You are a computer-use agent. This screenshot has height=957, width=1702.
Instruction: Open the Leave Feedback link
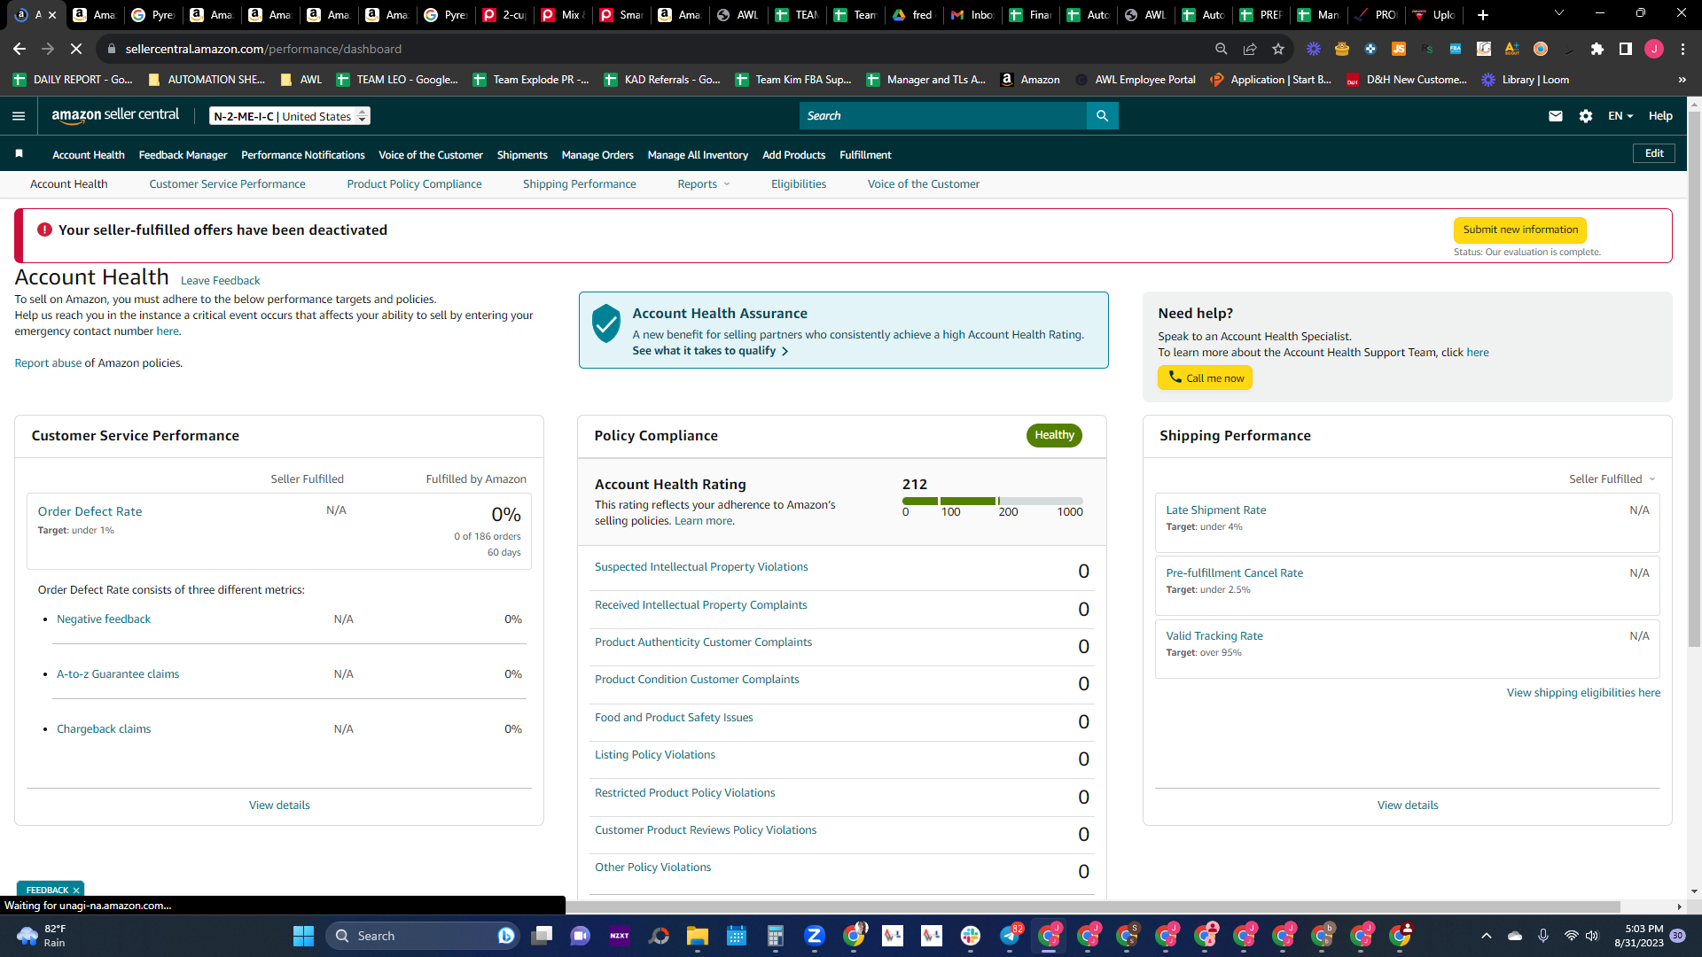[x=220, y=281]
